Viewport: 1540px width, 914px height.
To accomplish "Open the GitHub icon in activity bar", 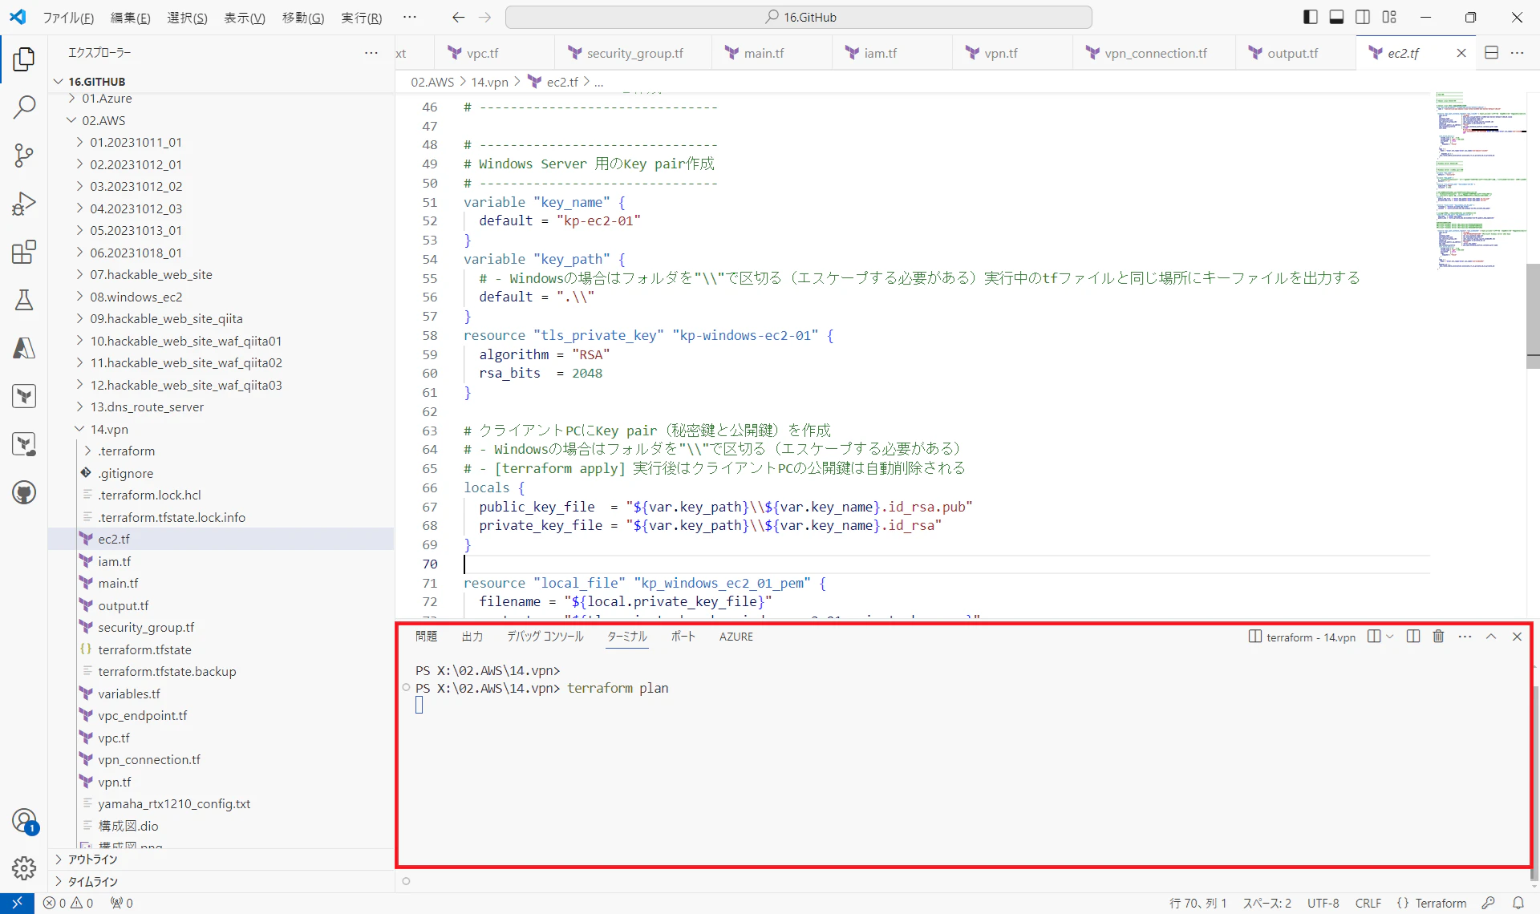I will point(24,491).
